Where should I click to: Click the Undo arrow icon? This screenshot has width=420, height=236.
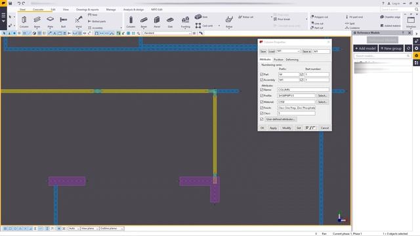(x=19, y=3)
